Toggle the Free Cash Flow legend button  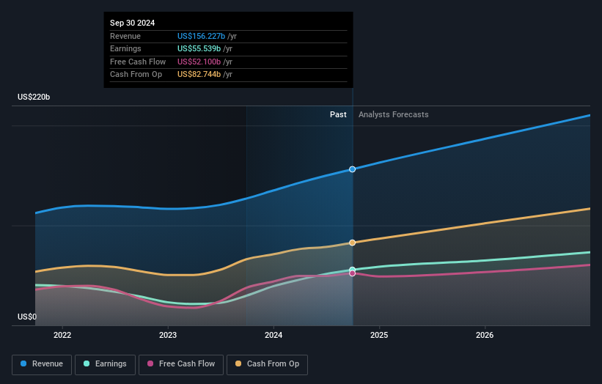pyautogui.click(x=181, y=364)
